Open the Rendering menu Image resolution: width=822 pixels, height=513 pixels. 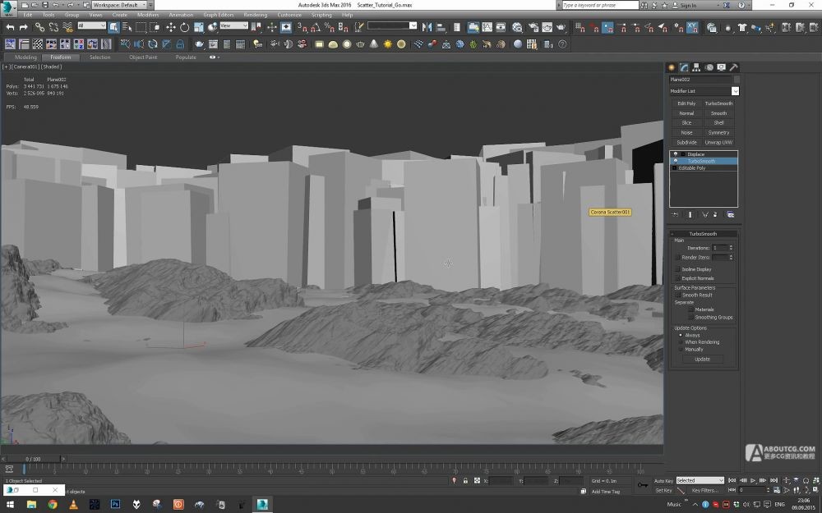[255, 15]
